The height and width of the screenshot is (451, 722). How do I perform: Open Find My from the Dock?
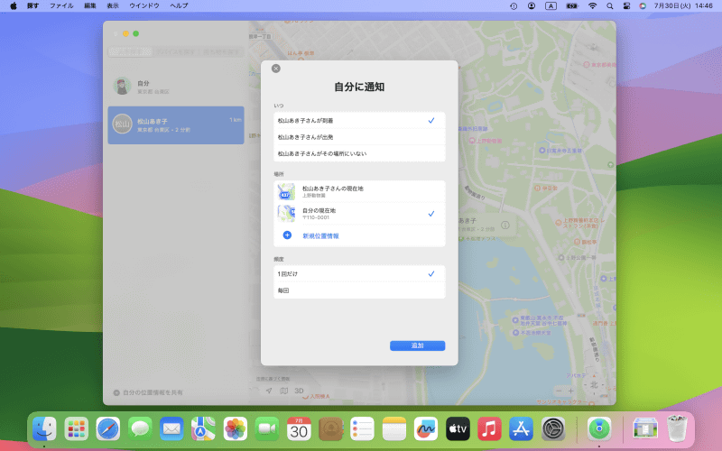click(x=599, y=429)
